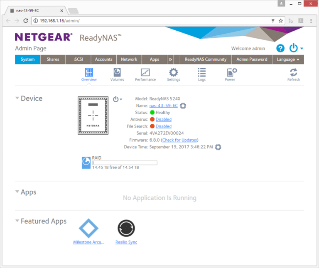Switch to the Apps tab
319x268 pixels.
point(155,59)
